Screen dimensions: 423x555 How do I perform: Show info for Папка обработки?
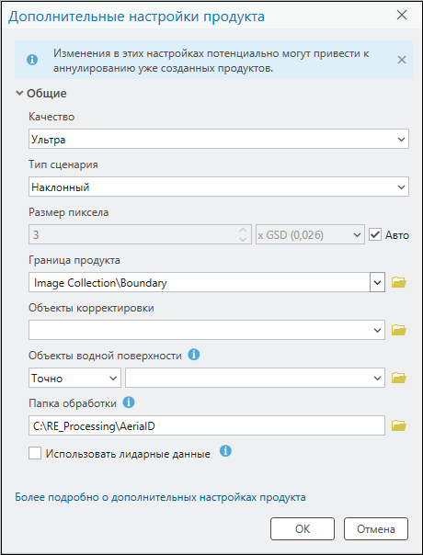129,402
